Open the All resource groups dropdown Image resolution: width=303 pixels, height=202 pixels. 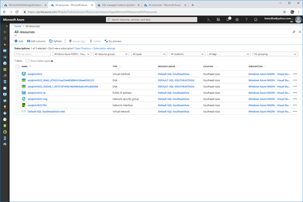click(111, 54)
